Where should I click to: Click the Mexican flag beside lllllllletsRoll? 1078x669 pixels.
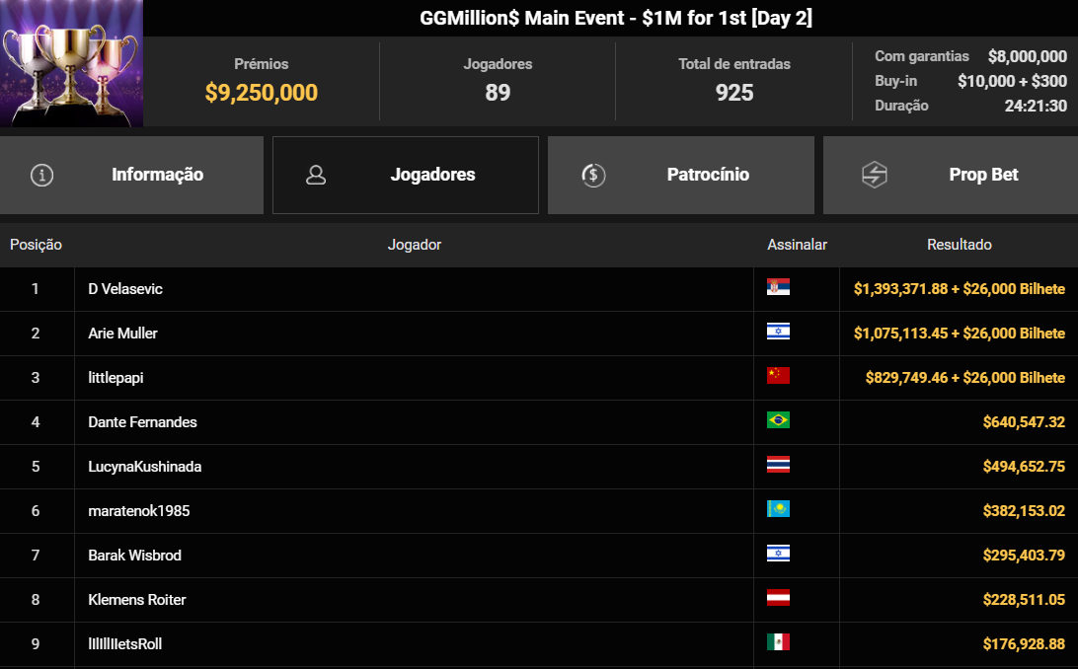[x=776, y=643]
